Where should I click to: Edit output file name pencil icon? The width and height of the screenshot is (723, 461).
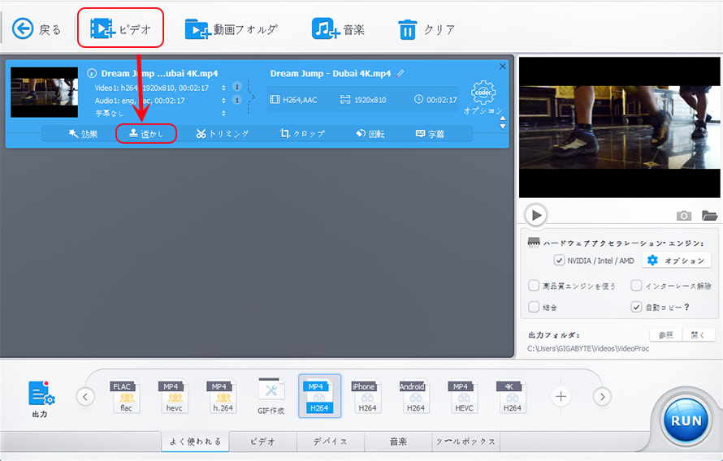pos(400,73)
